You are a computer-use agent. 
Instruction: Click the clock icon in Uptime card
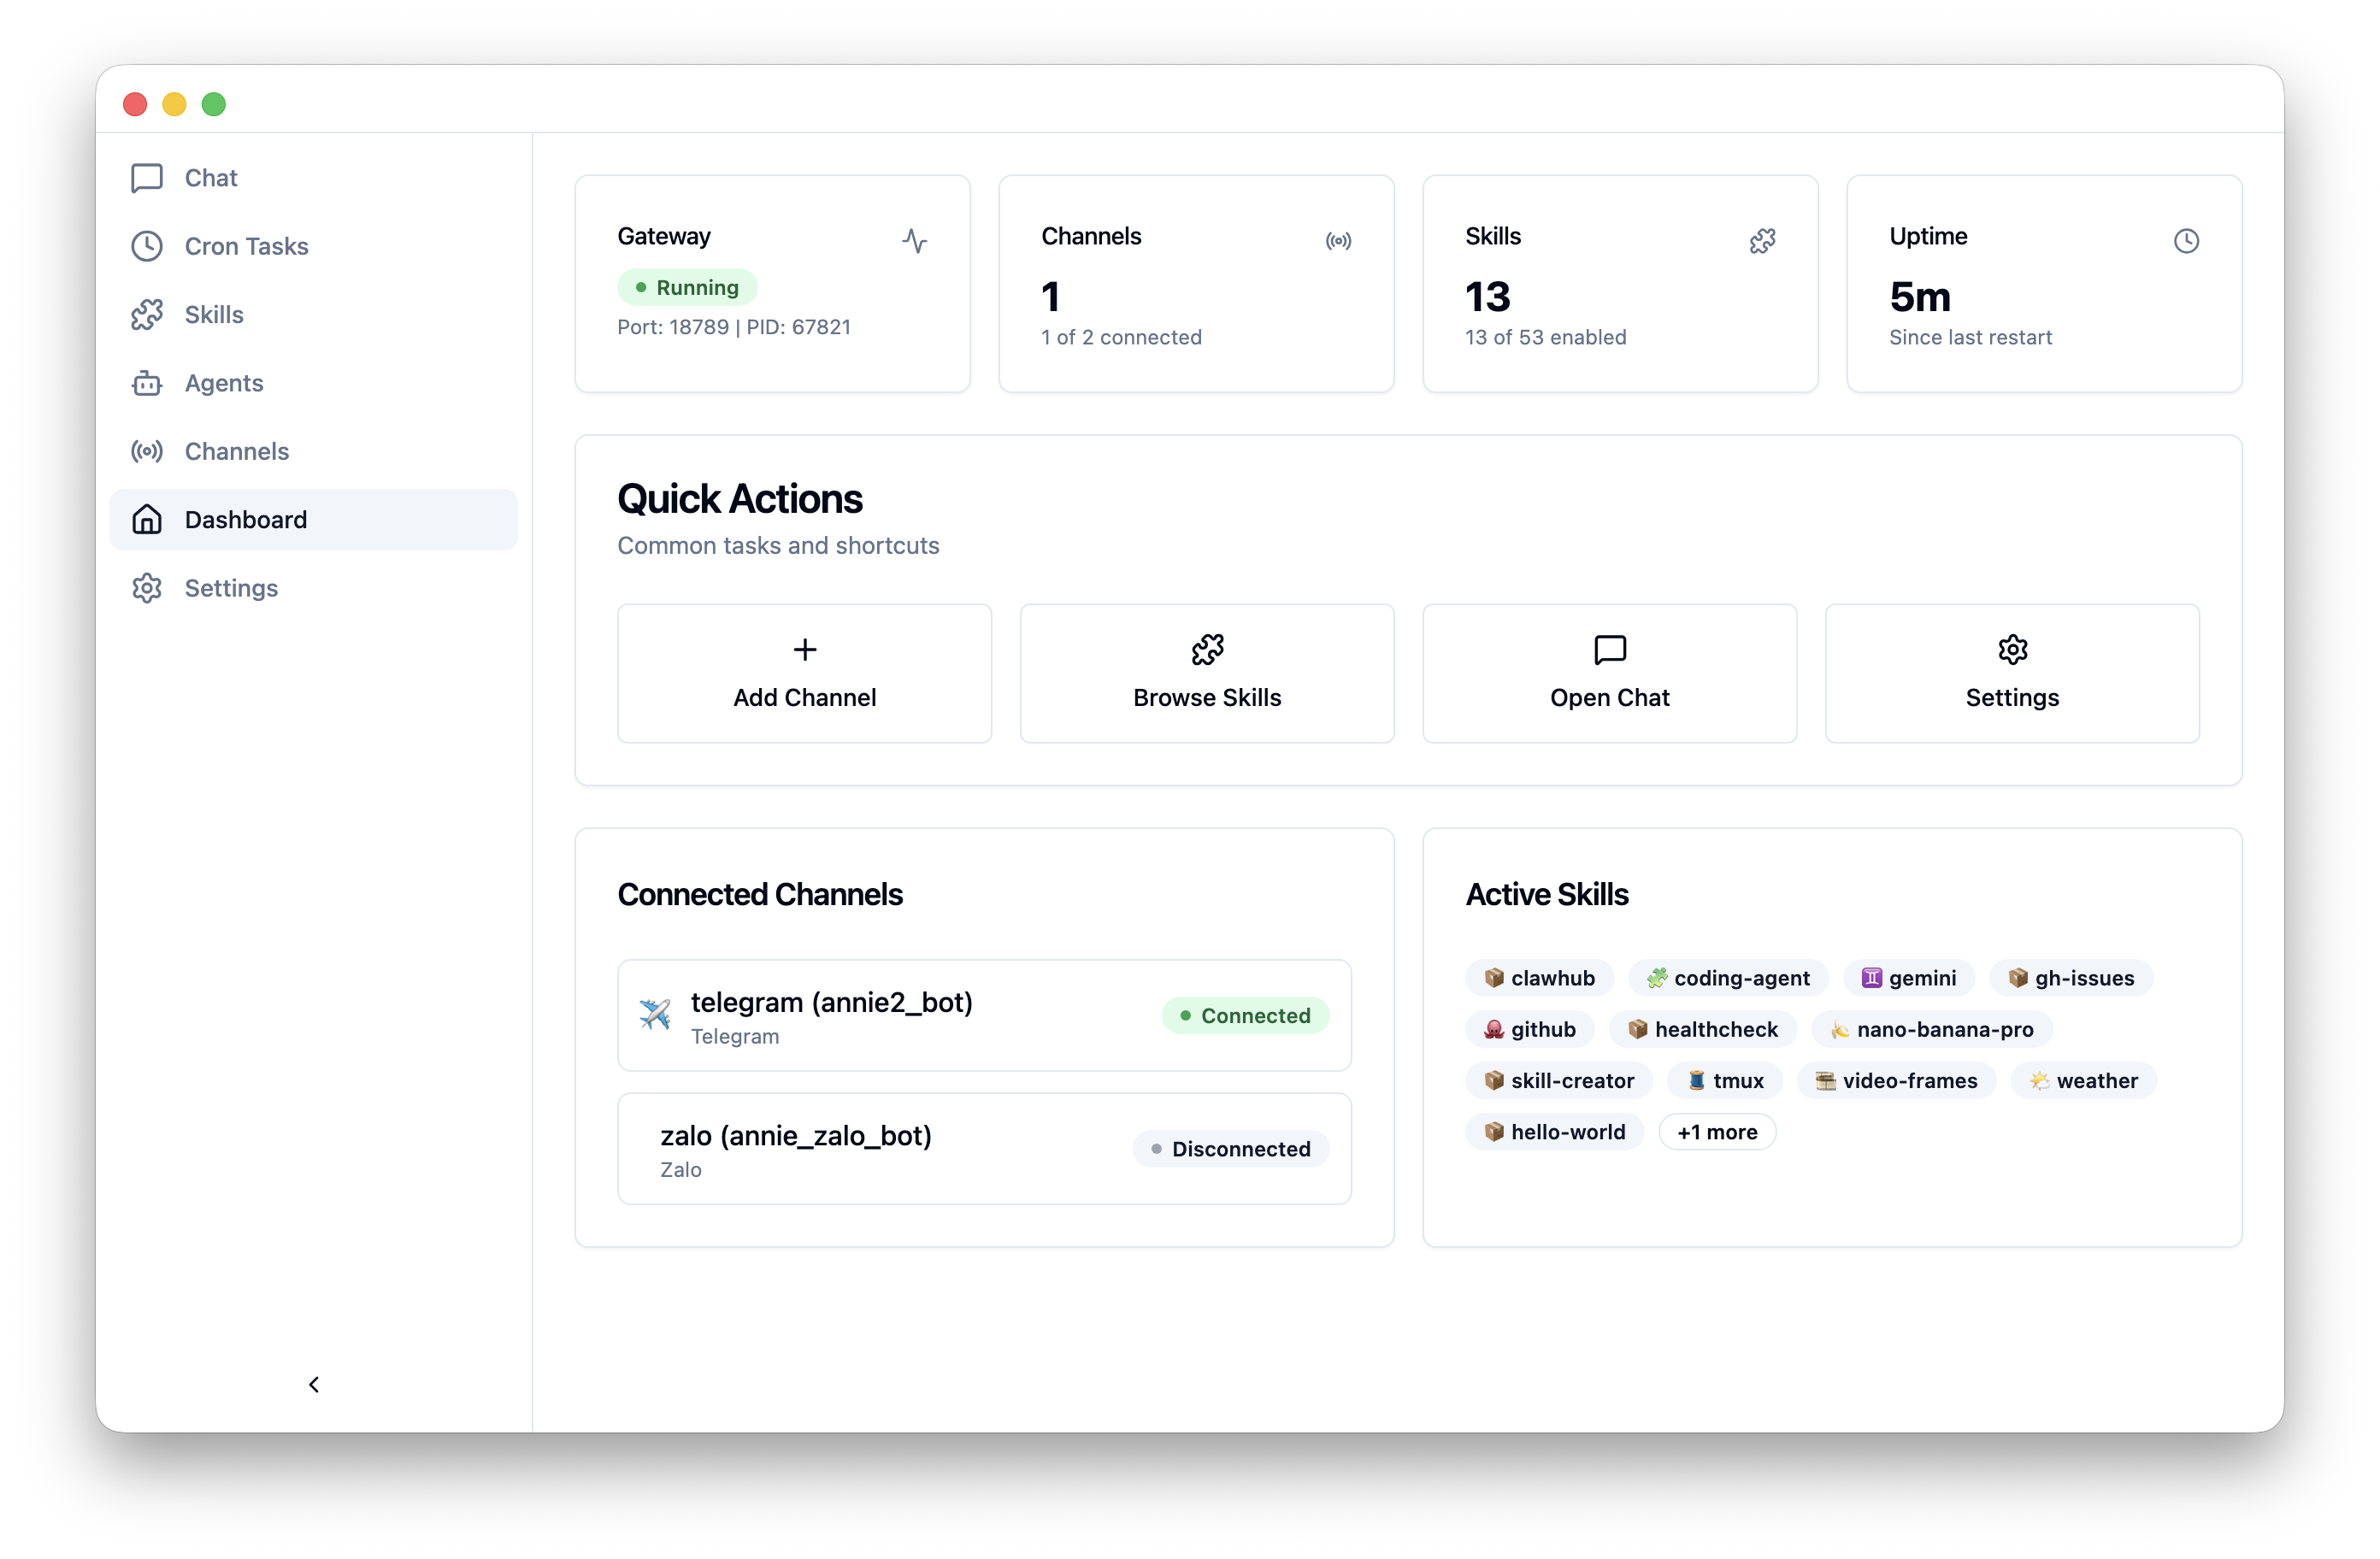coord(2186,241)
